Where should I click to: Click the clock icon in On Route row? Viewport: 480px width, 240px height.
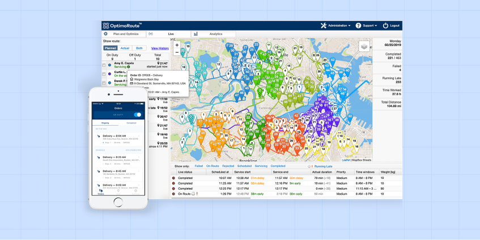(x=193, y=194)
